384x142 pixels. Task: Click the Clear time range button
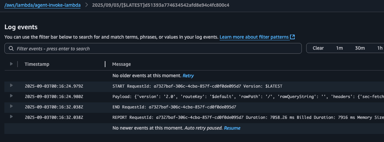tap(318, 48)
